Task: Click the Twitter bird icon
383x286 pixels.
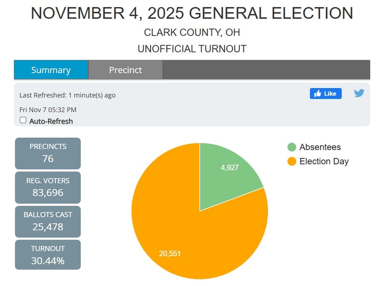Action: click(x=359, y=93)
